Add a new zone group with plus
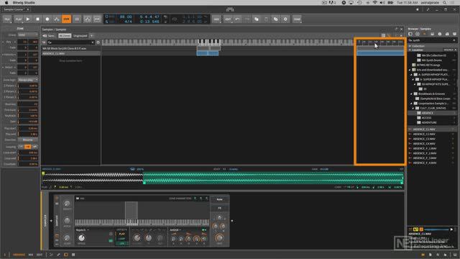 [91, 36]
